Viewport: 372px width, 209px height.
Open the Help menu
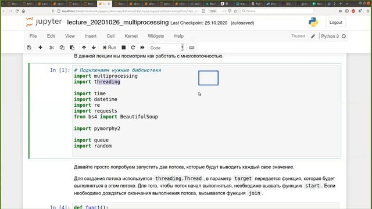tap(178, 36)
